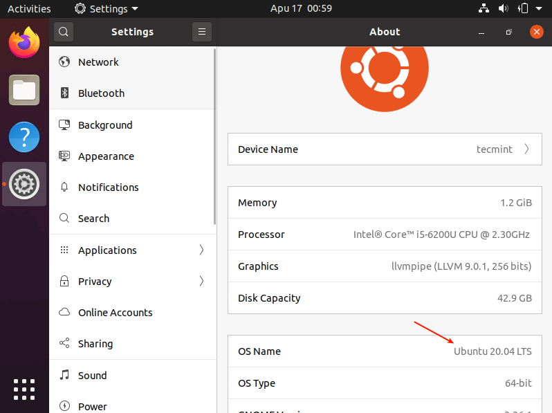
Task: Open the Background settings panel
Action: [104, 125]
